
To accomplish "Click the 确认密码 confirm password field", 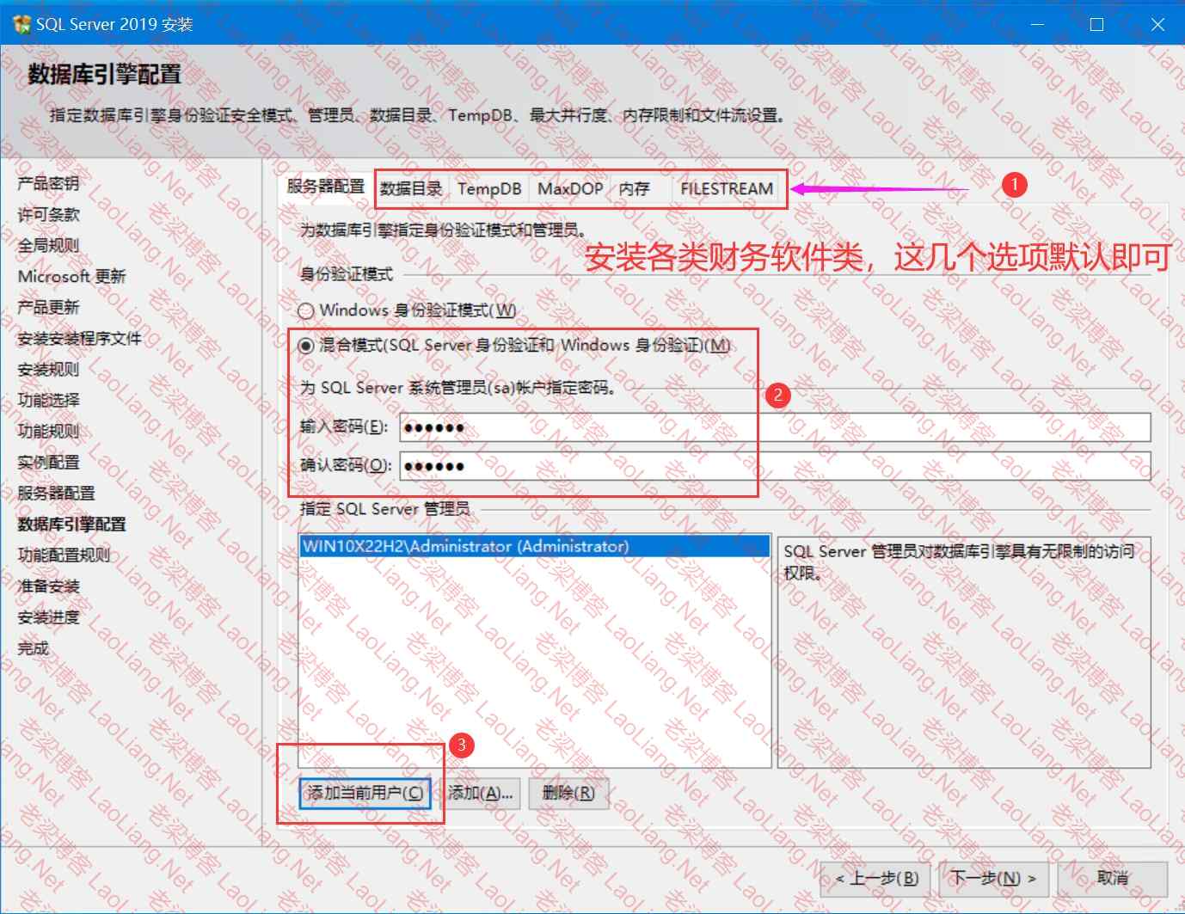I will (774, 466).
